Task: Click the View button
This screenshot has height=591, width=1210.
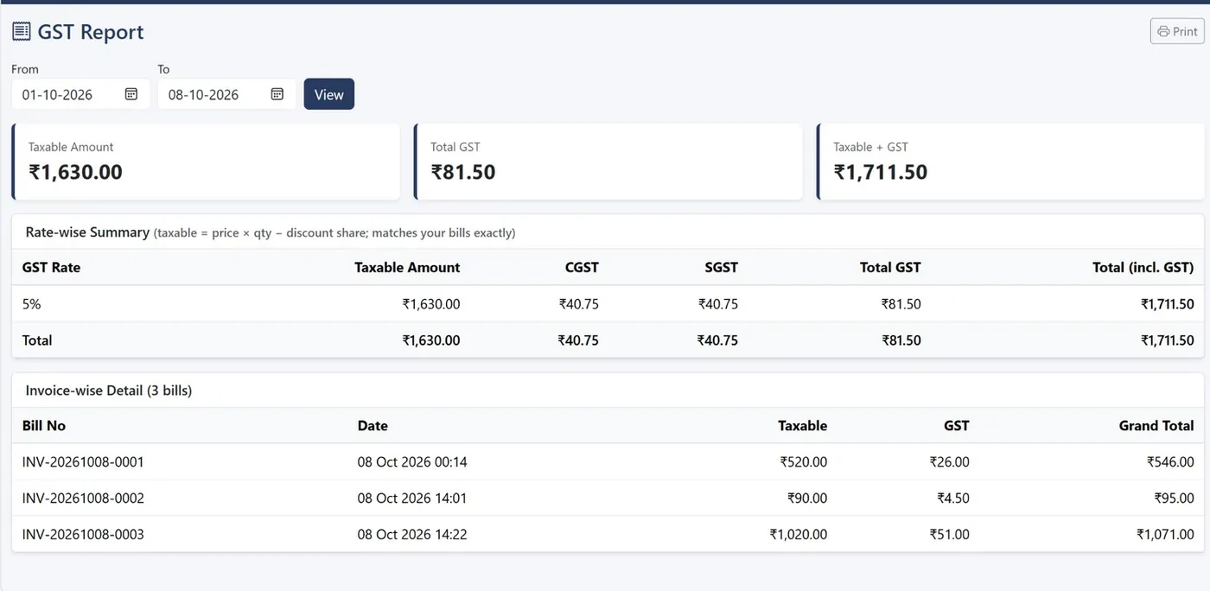Action: point(329,94)
